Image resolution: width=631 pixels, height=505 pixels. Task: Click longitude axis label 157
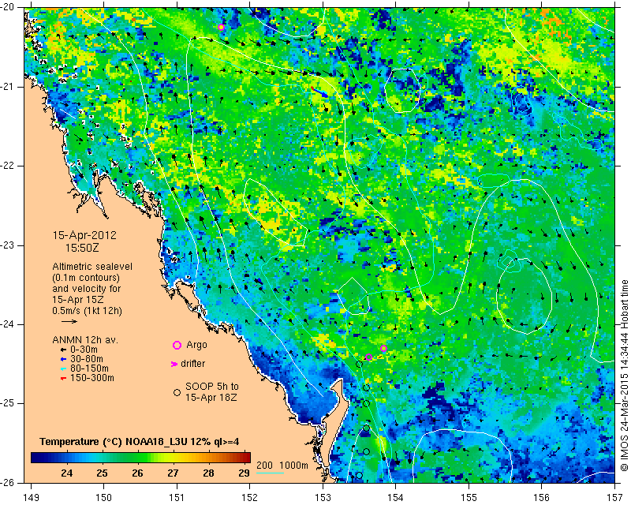(615, 498)
